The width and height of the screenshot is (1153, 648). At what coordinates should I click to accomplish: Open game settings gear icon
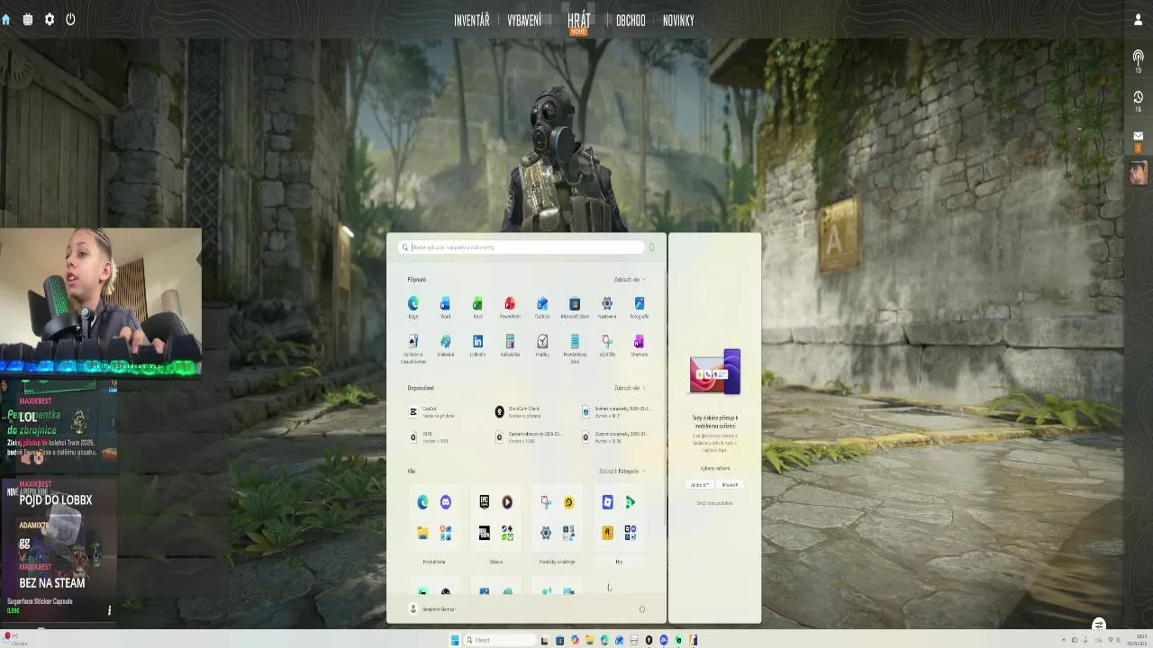click(50, 19)
